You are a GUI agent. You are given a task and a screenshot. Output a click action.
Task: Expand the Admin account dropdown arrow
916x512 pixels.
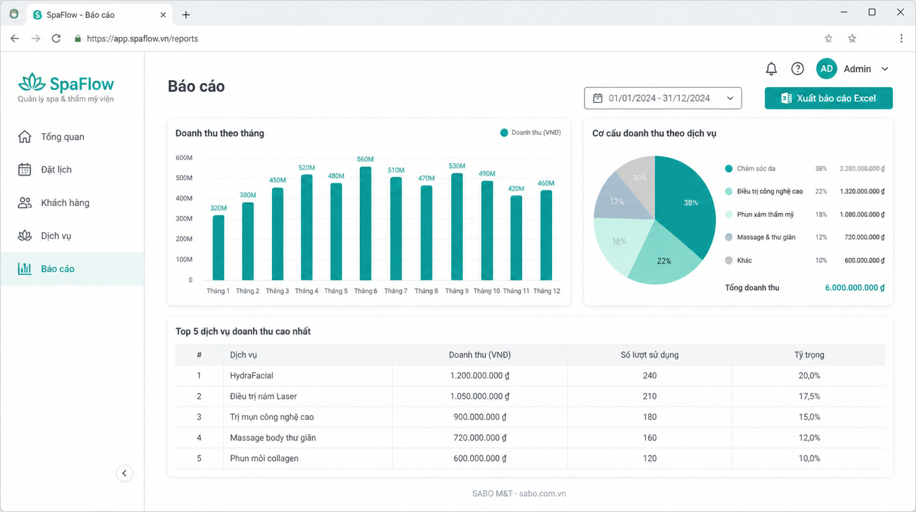click(885, 69)
